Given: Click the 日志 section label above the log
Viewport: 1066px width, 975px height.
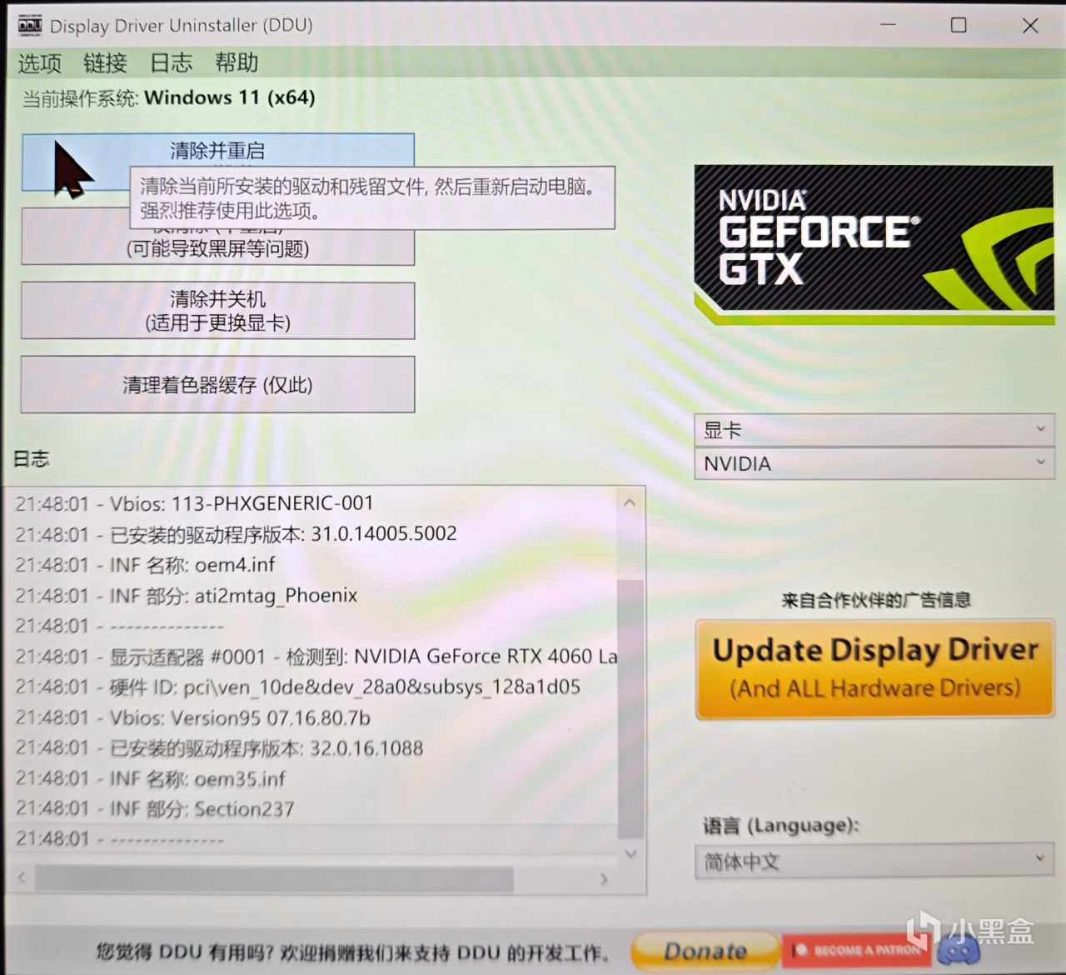Looking at the screenshot, I should point(31,458).
